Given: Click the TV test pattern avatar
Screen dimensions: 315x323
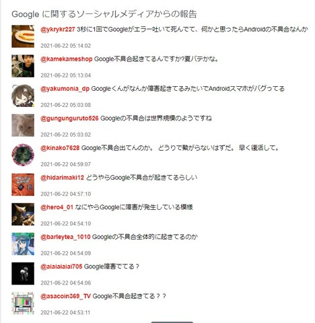Looking at the screenshot, I should coord(23,303).
